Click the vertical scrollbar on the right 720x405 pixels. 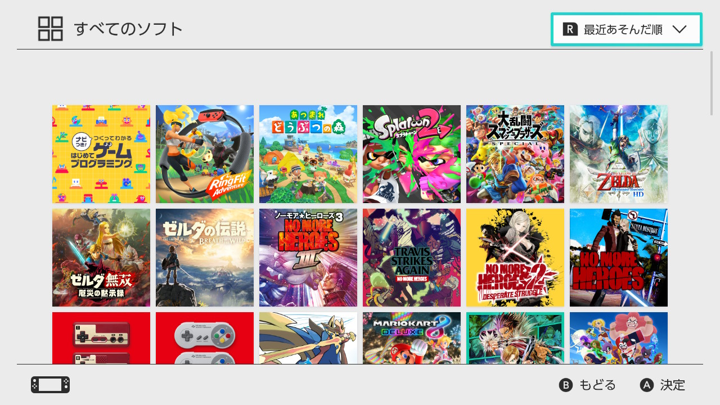click(712, 83)
